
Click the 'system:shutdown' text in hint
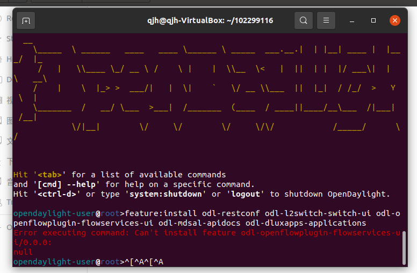click(166, 194)
